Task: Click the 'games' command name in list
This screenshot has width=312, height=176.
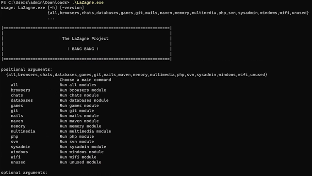Action: pos(16,106)
